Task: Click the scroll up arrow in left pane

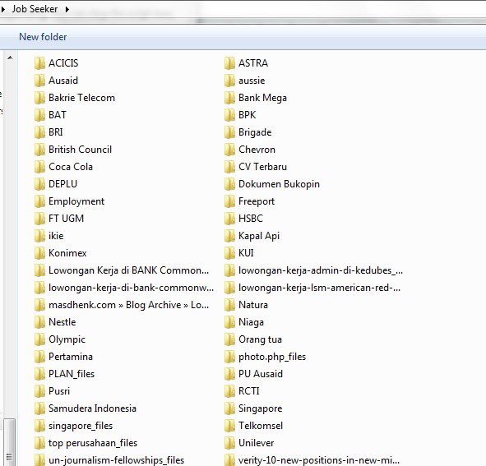Action: click(x=10, y=58)
